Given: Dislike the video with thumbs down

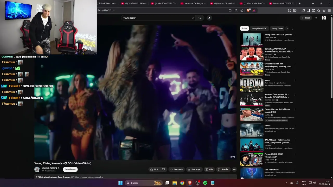Looking at the screenshot, I should (x=163, y=169).
